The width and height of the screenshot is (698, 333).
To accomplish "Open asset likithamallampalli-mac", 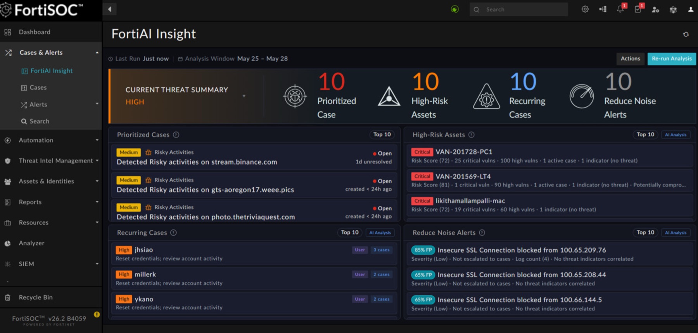I will pyautogui.click(x=550, y=205).
